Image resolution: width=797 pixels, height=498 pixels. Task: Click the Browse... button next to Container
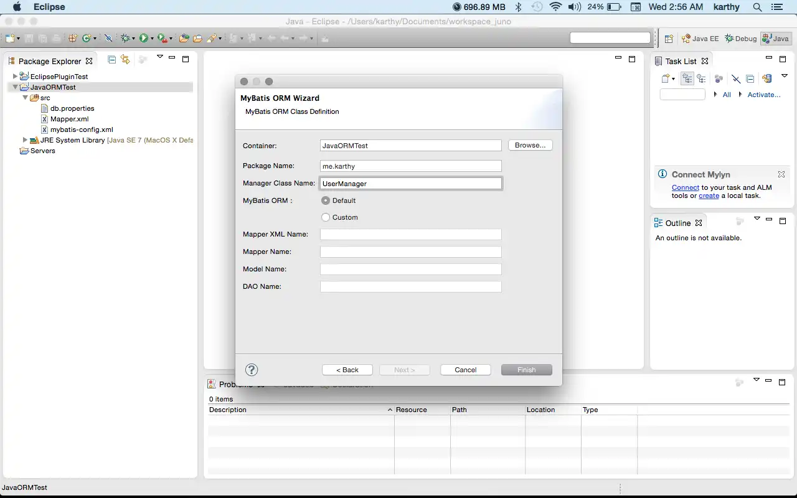[531, 145]
